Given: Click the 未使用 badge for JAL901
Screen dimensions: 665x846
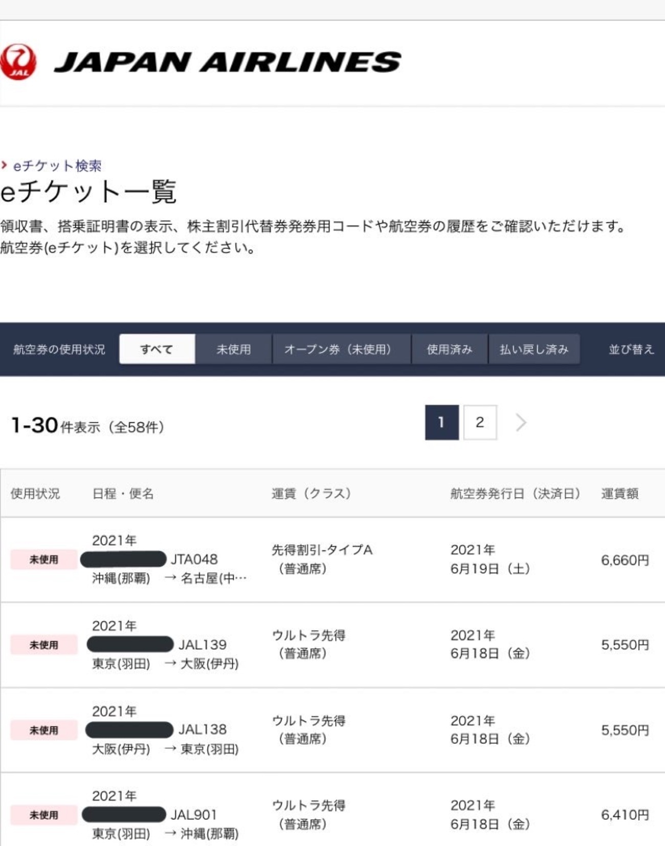Looking at the screenshot, I should point(44,815).
